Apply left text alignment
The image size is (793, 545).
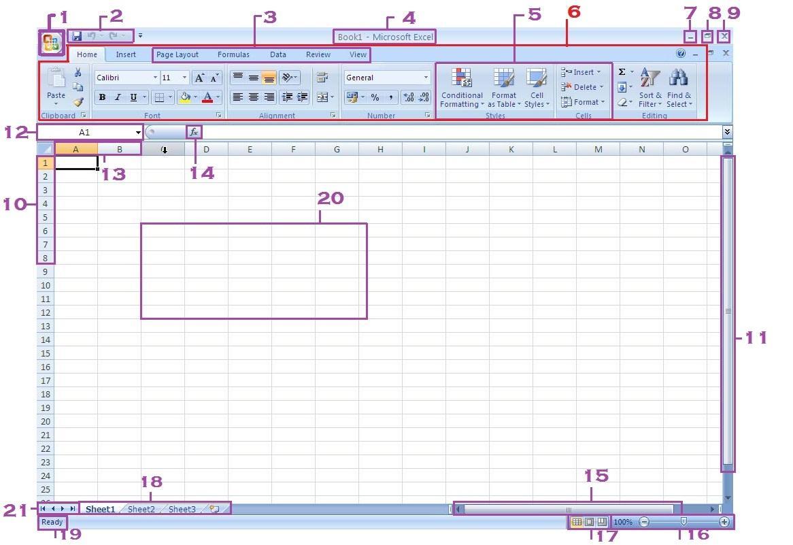(238, 97)
